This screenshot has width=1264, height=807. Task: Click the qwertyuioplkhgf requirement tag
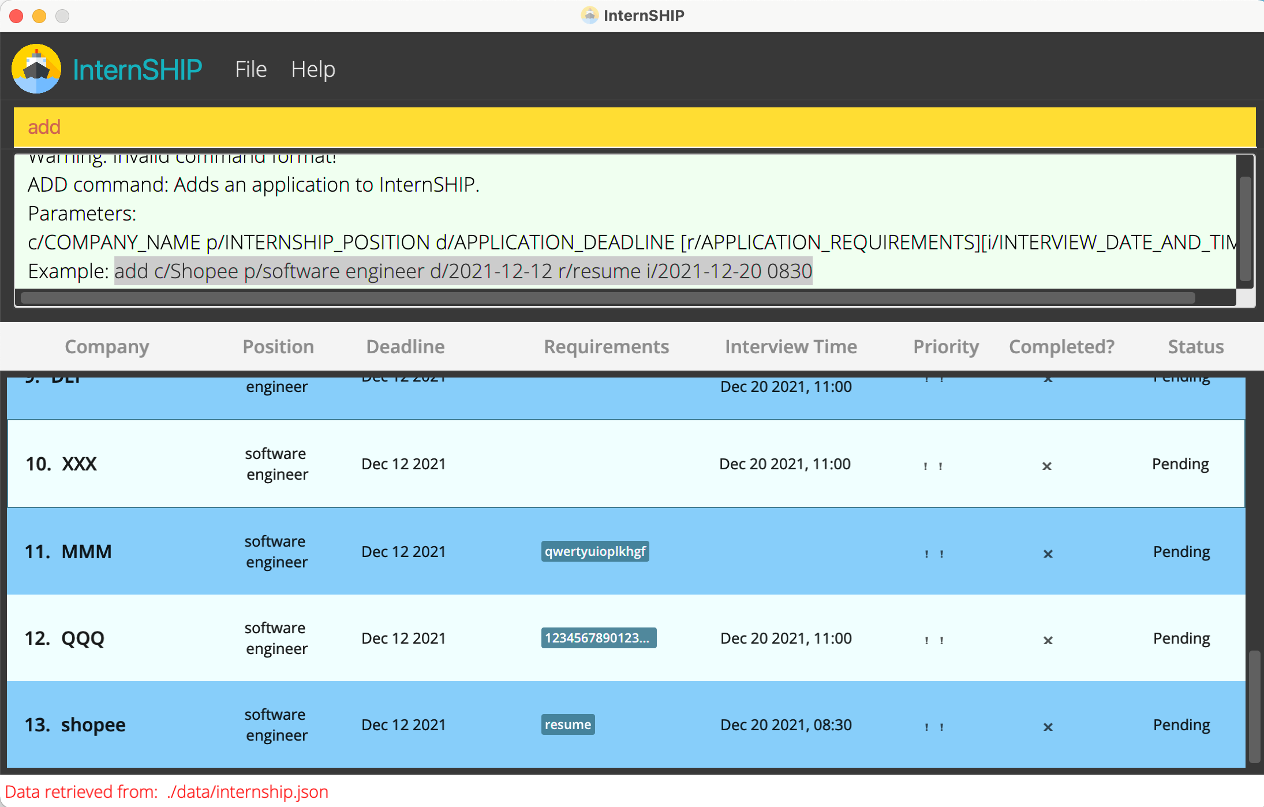click(x=594, y=551)
